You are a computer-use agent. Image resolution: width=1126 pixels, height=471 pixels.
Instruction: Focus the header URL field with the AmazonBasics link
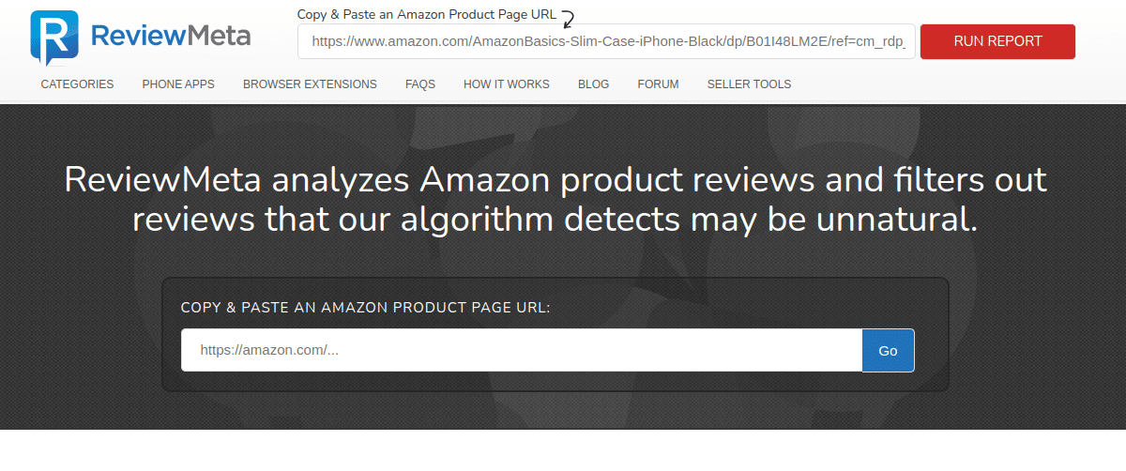click(606, 41)
